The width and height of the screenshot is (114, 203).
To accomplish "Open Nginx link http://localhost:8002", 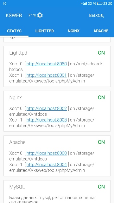I will 47,108.
